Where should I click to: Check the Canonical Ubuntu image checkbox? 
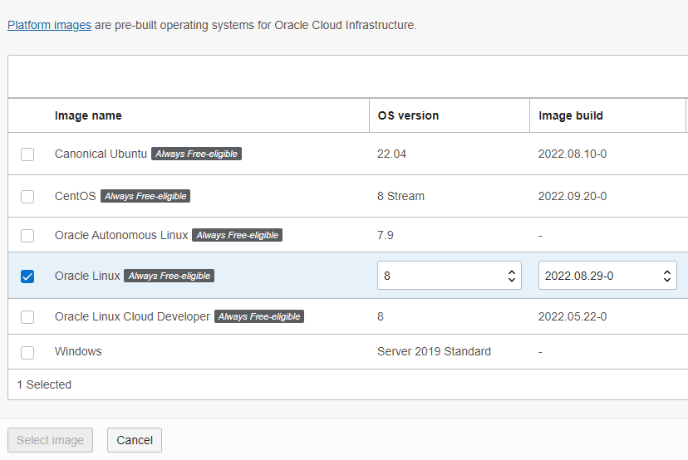(27, 154)
